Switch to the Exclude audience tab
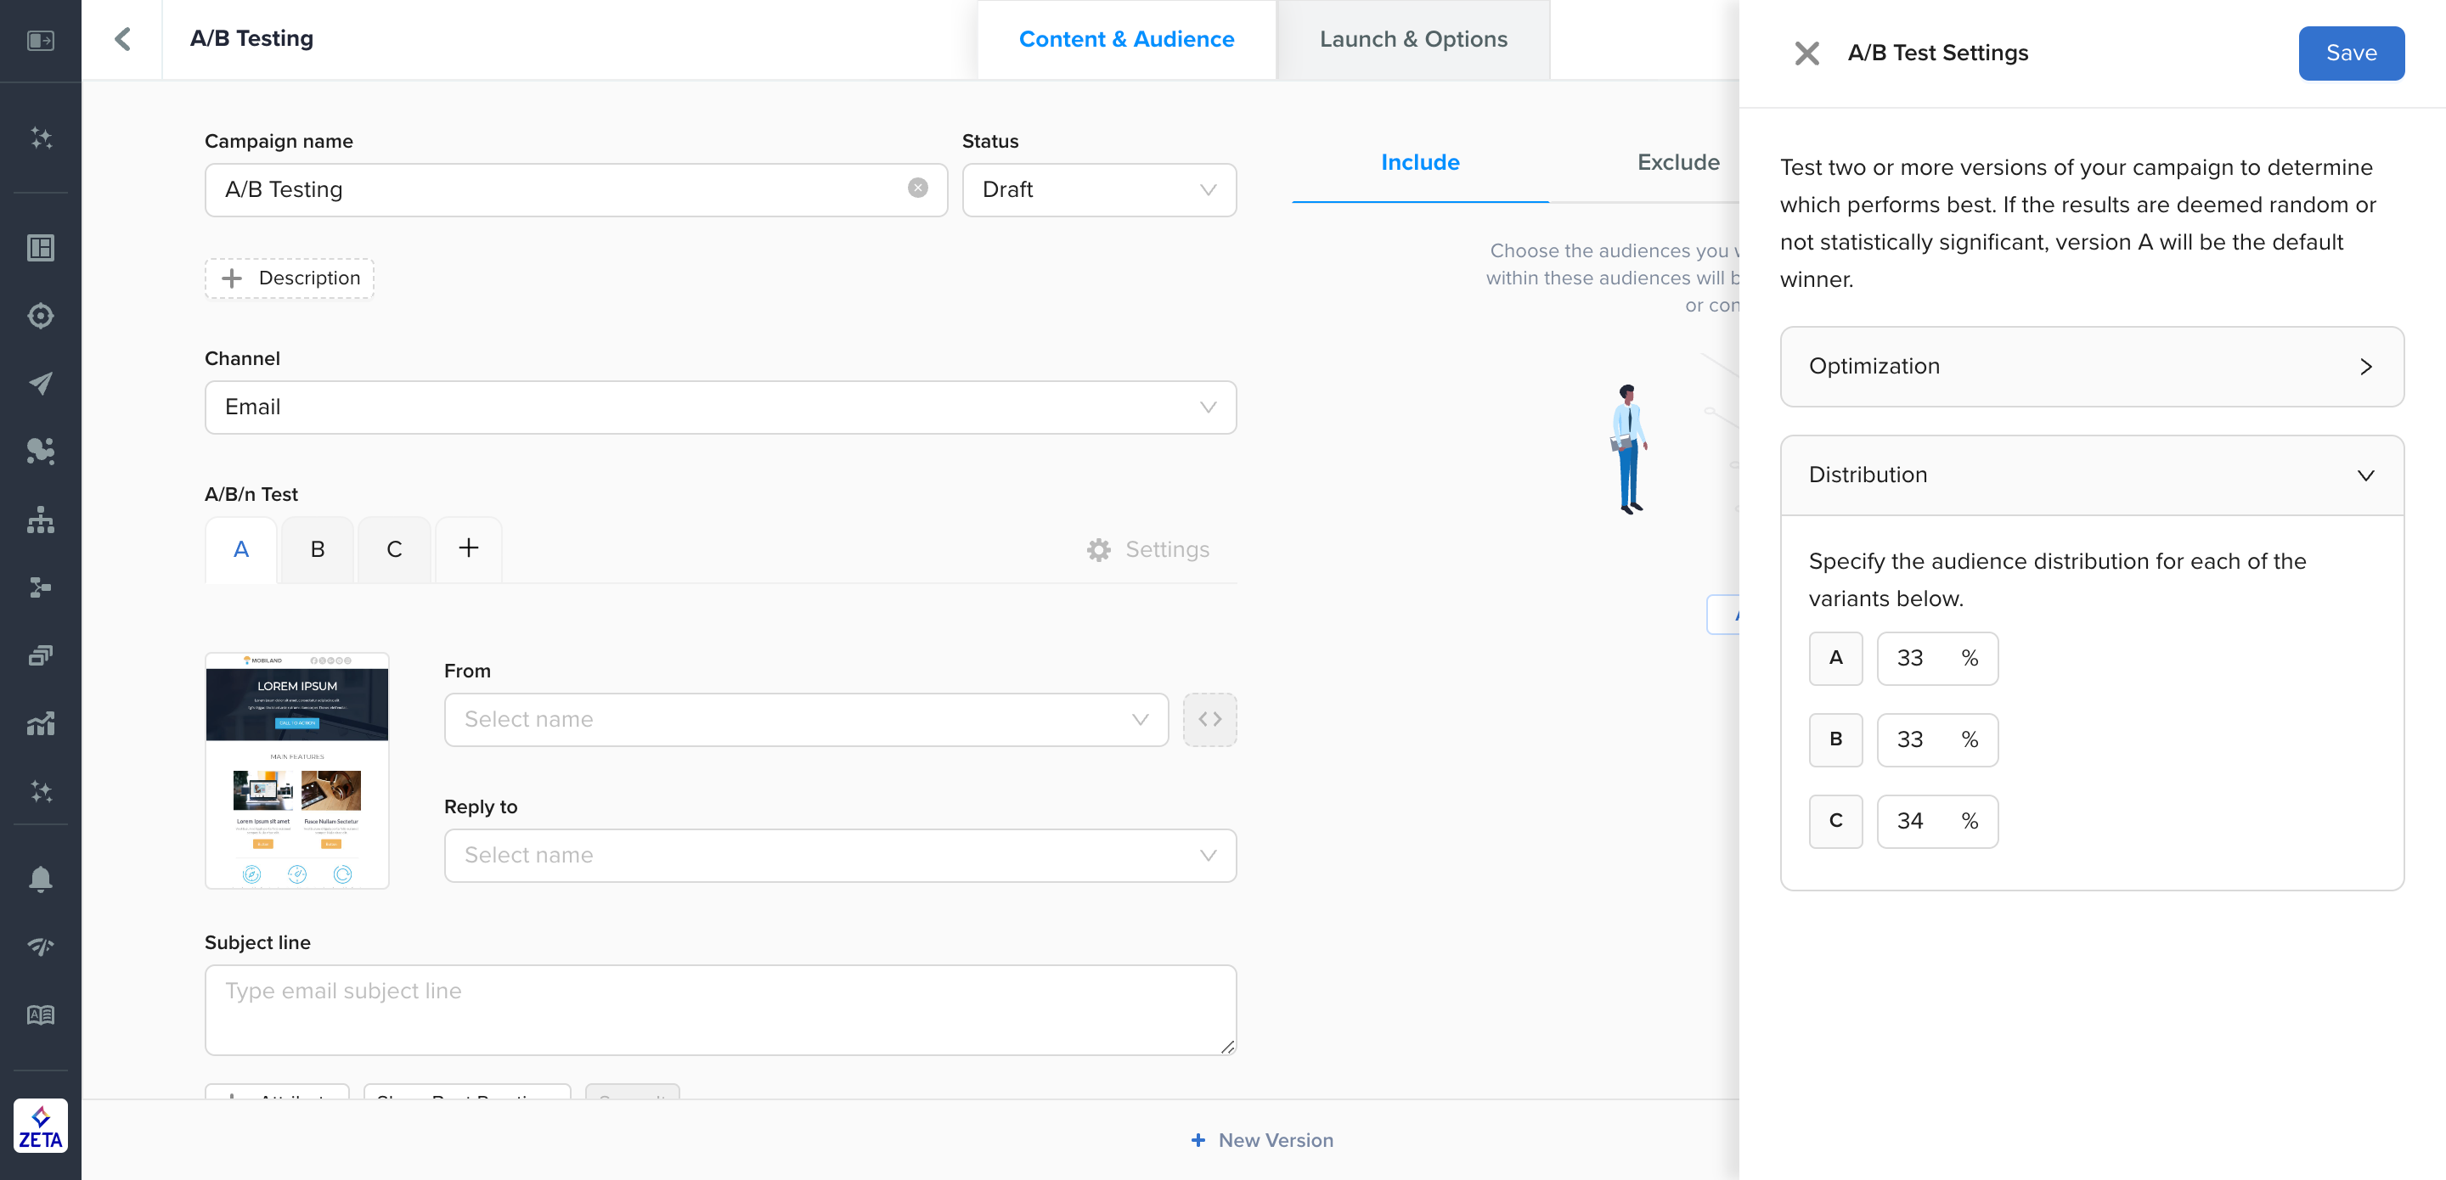Image resolution: width=2446 pixels, height=1180 pixels. click(1677, 162)
